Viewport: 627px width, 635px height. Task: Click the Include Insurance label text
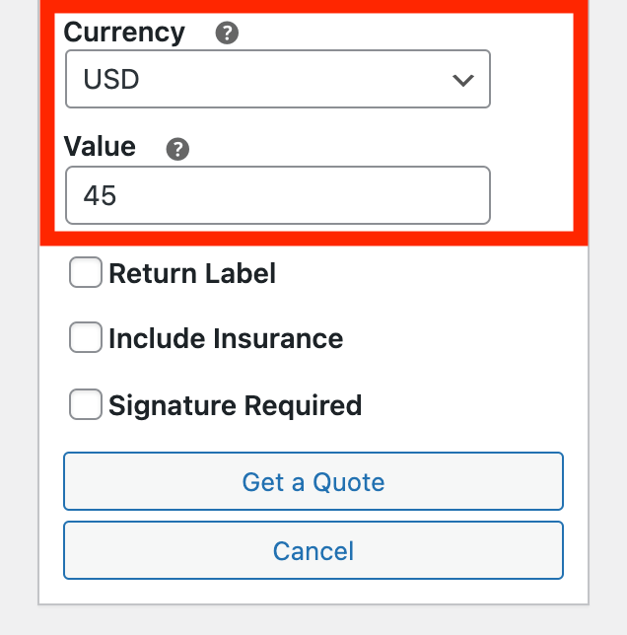pos(226,339)
